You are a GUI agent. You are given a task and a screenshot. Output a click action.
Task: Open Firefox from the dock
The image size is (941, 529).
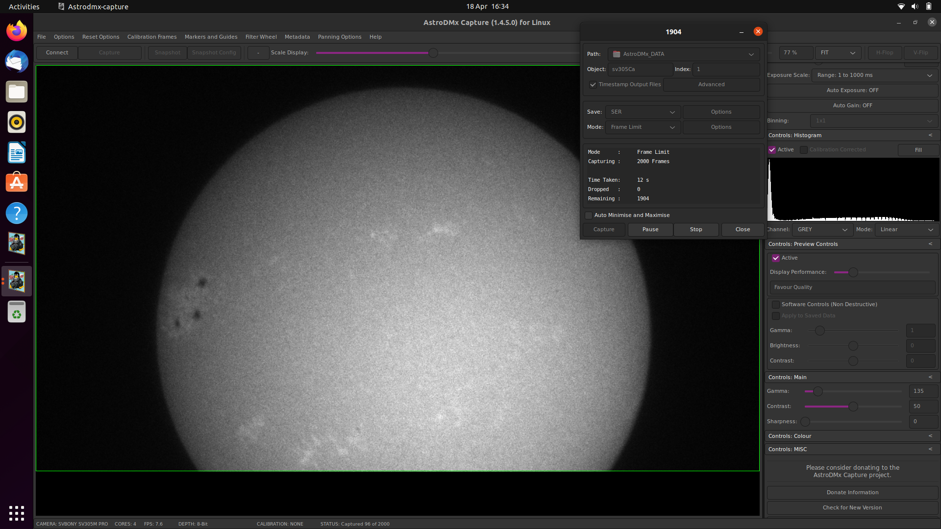[17, 31]
